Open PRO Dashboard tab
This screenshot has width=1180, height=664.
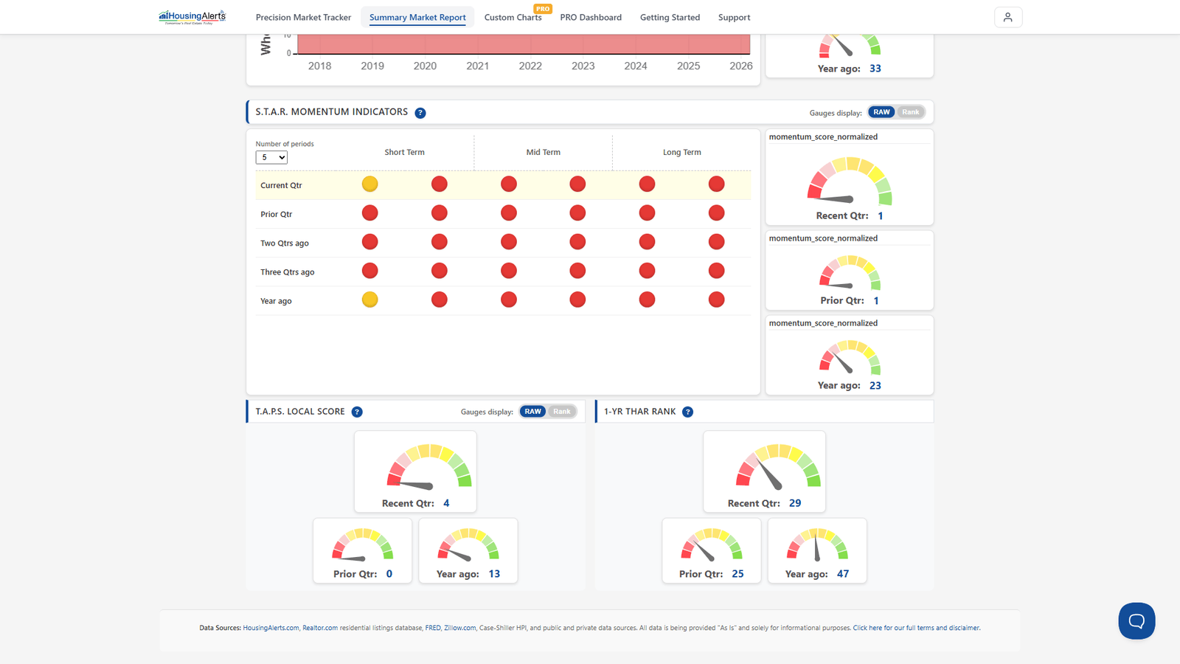[591, 17]
